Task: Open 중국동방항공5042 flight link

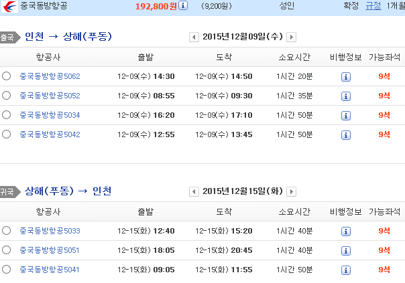Action: (x=50, y=134)
